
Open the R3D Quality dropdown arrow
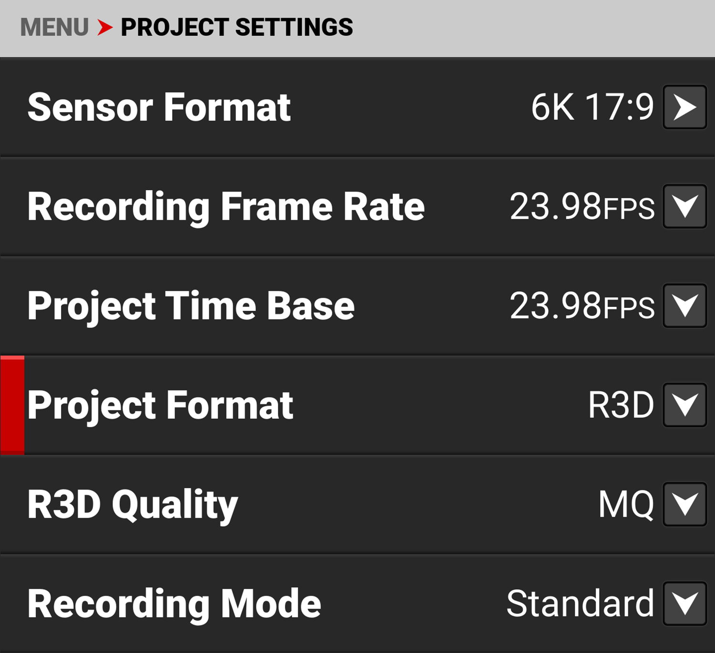click(684, 504)
